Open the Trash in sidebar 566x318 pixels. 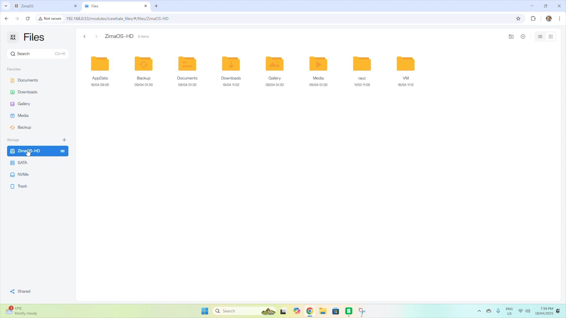(x=22, y=186)
